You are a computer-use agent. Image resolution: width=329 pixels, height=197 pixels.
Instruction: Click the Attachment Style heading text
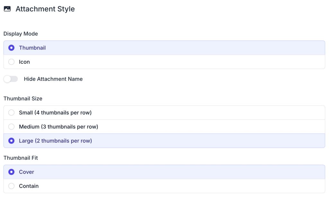[x=45, y=9]
